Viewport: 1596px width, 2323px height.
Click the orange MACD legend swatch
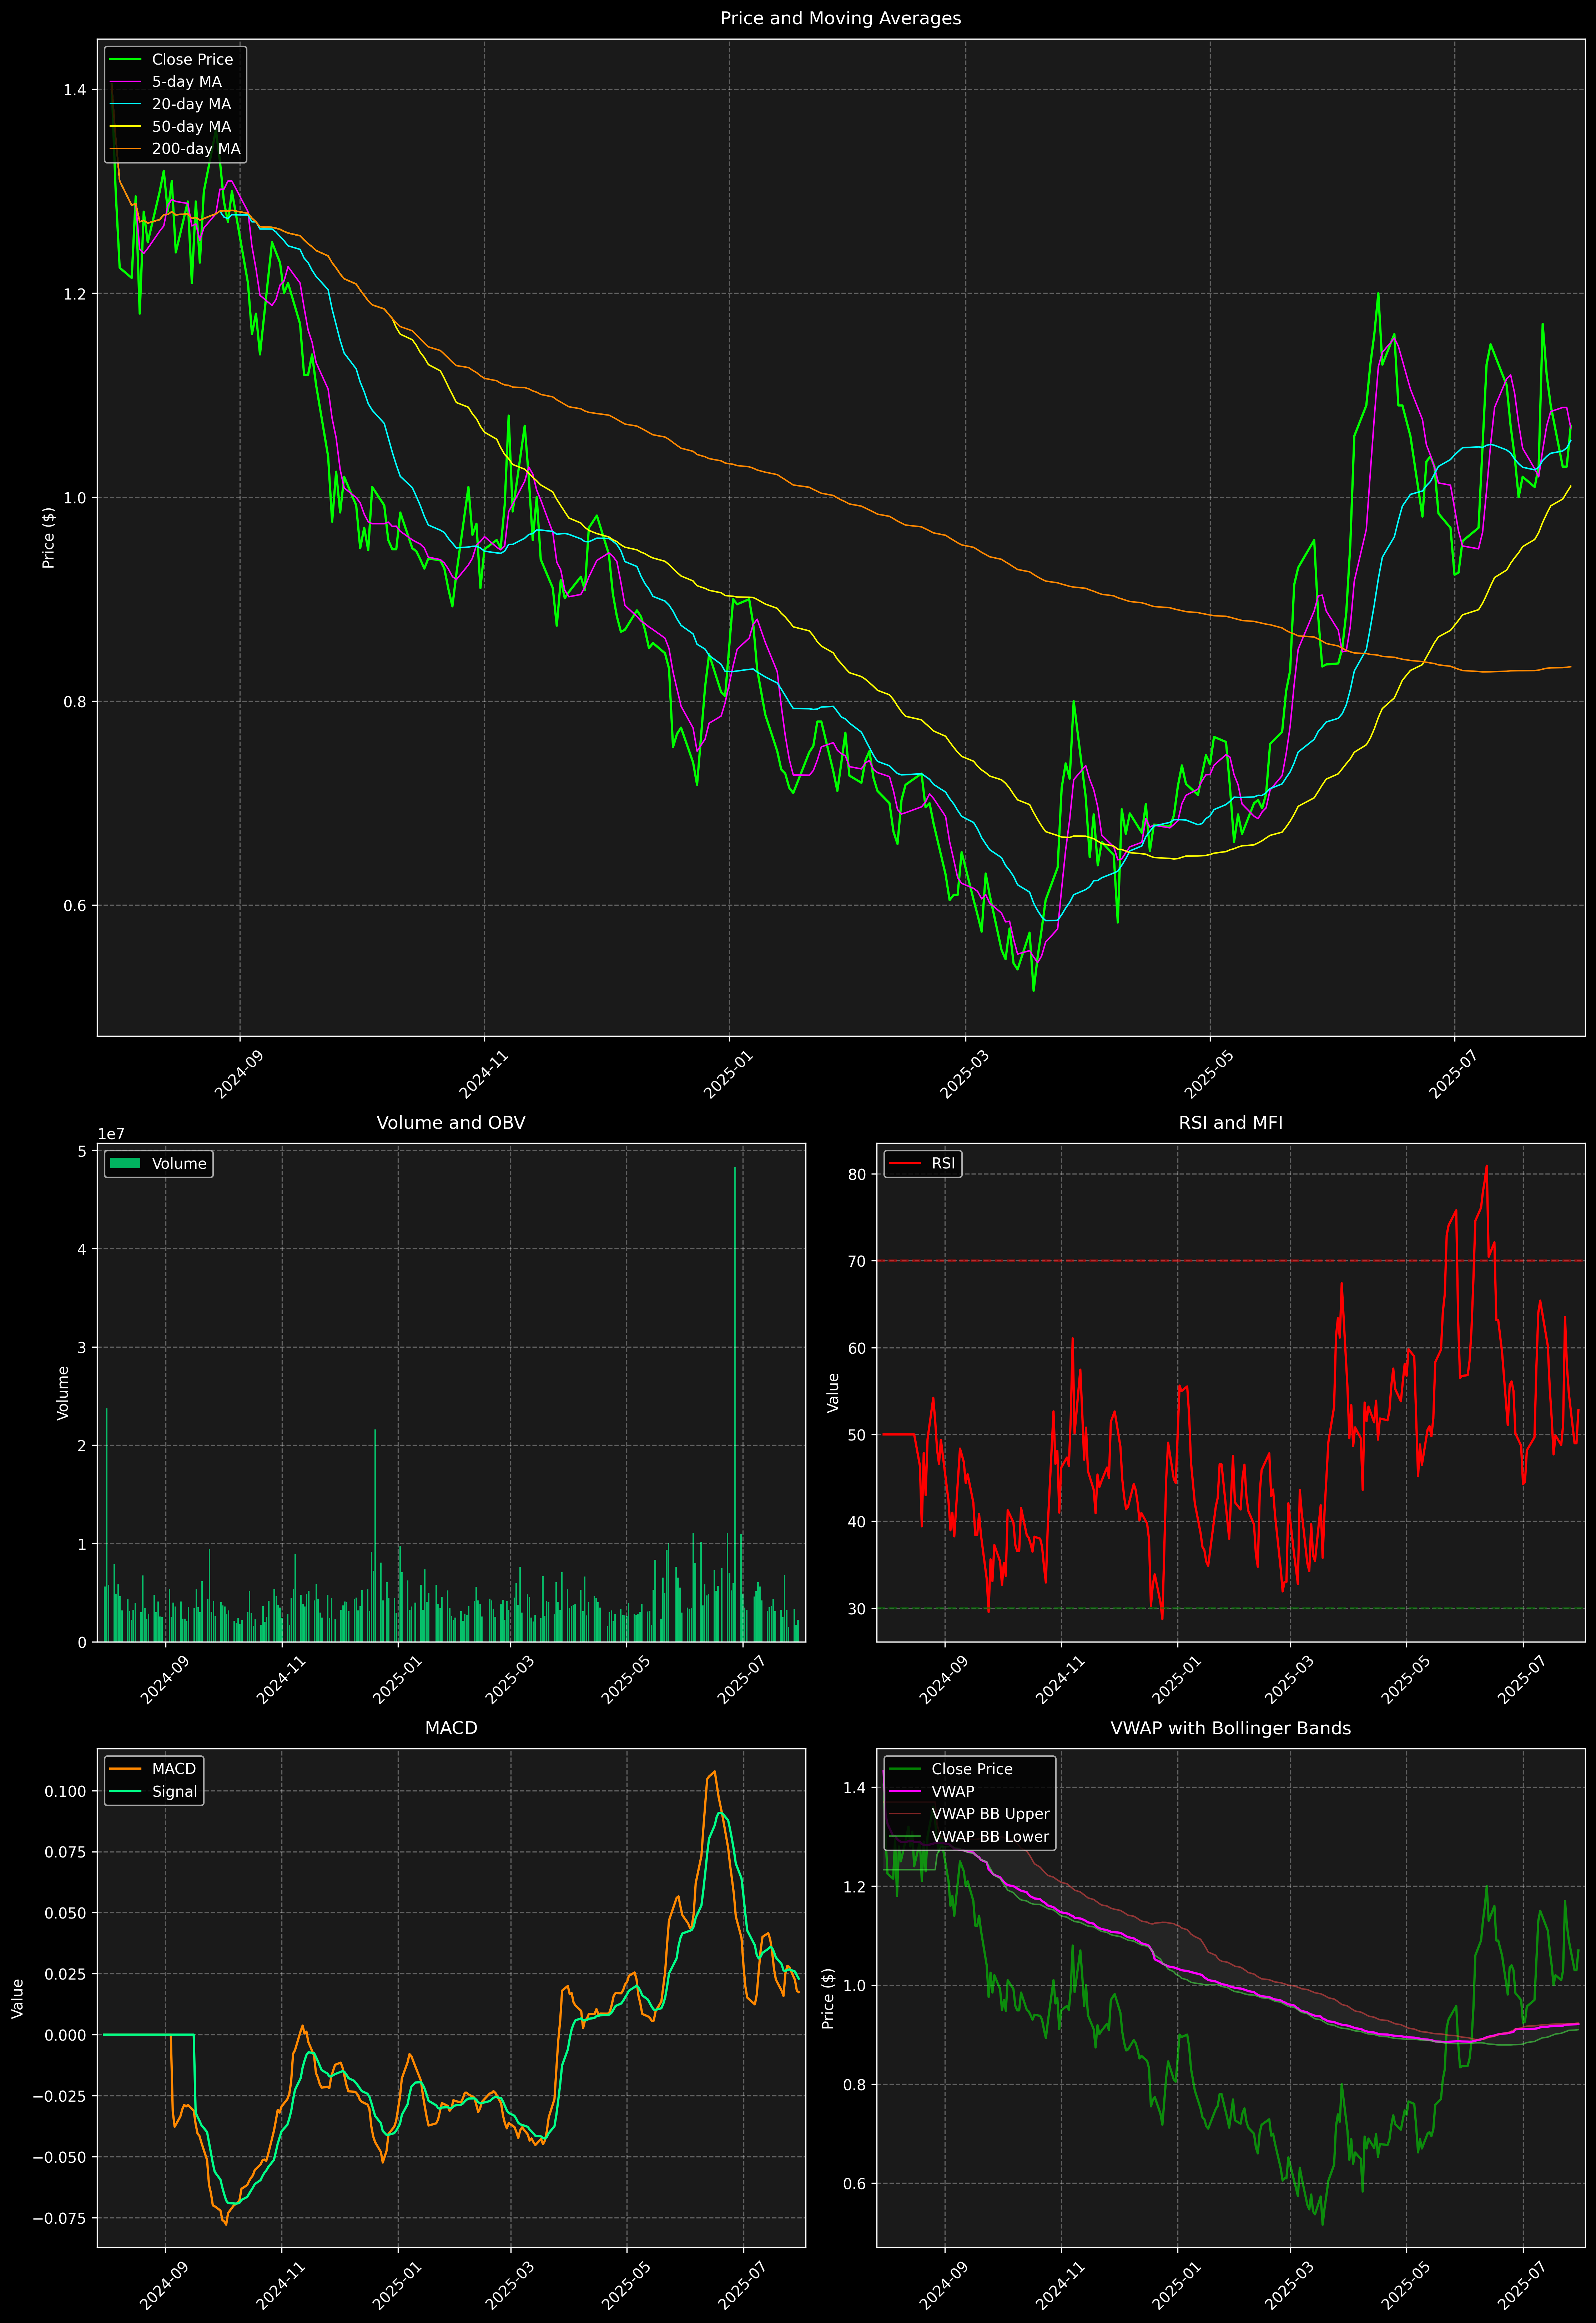[125, 1769]
